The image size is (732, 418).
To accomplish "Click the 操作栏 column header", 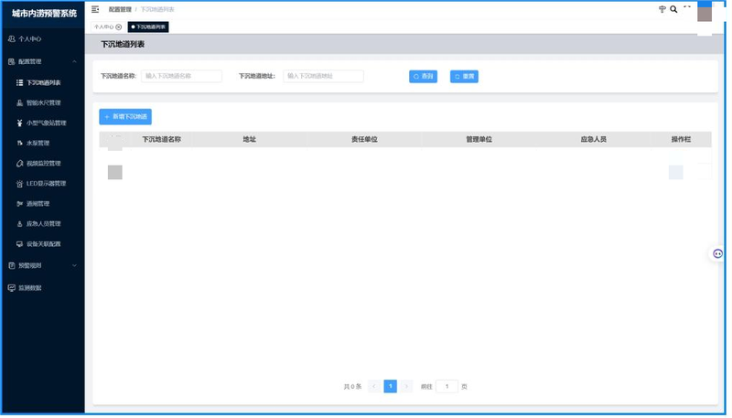I will click(x=681, y=140).
